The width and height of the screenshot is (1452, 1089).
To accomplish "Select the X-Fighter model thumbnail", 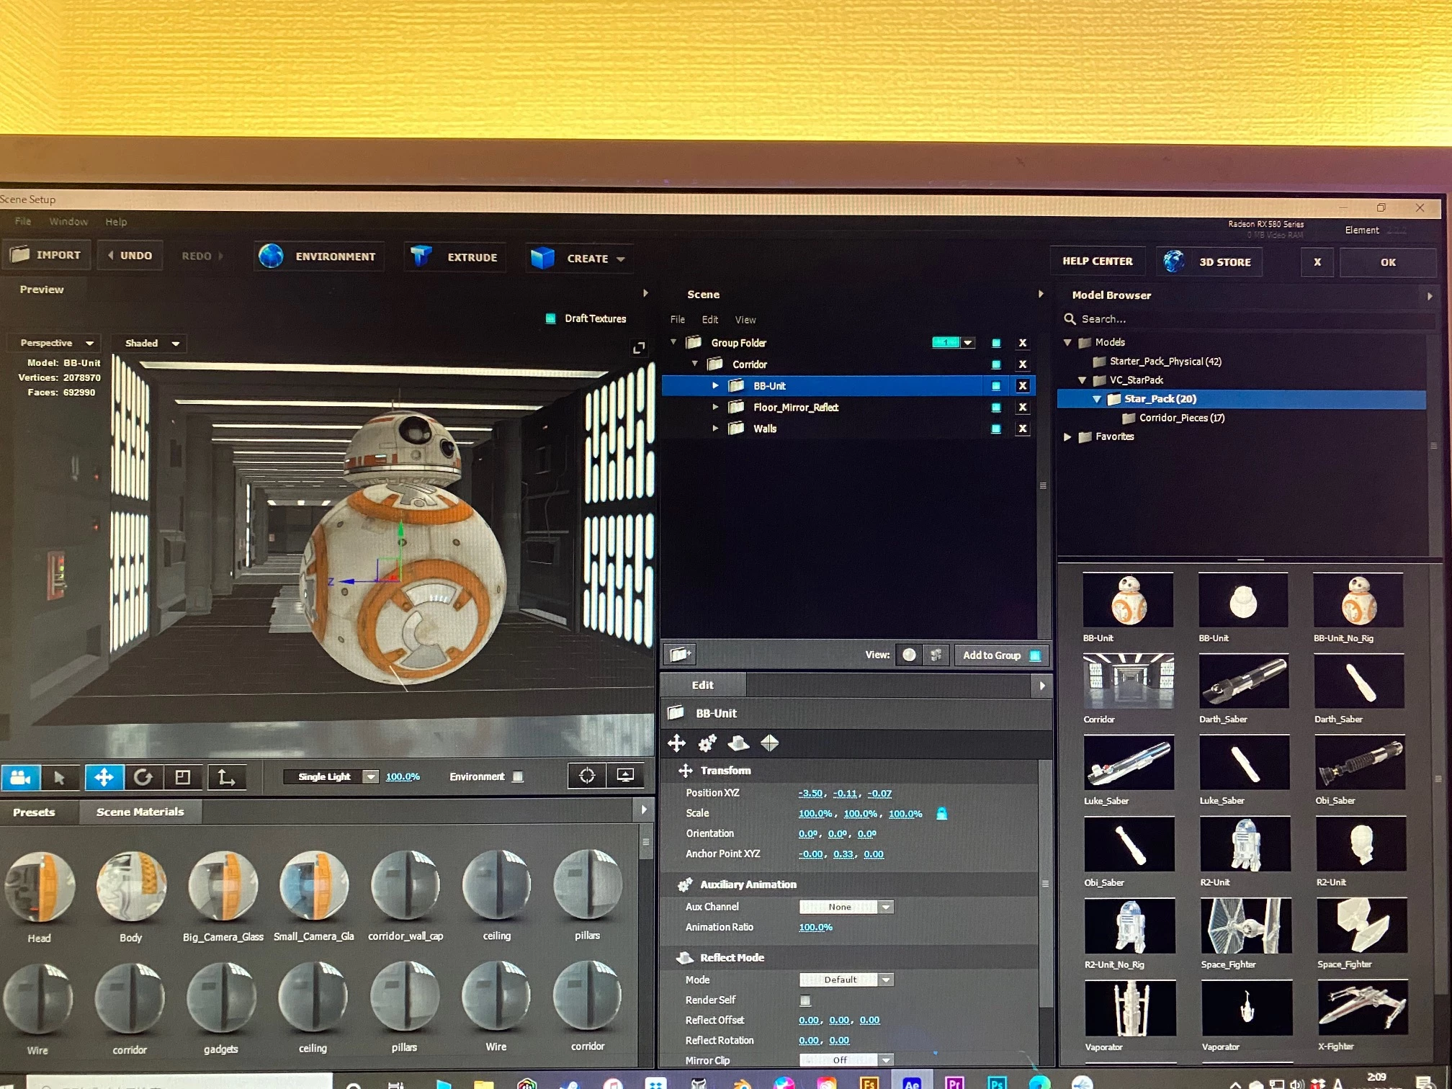I will (1361, 1008).
